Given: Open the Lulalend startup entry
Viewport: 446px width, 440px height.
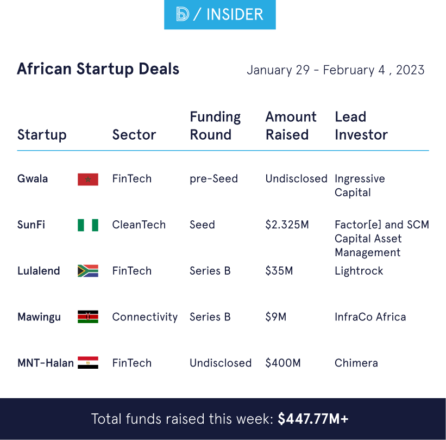Looking at the screenshot, I should tap(39, 271).
